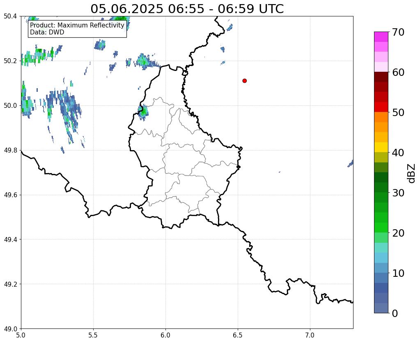Click the 49.6 latitude axis label

point(10,195)
